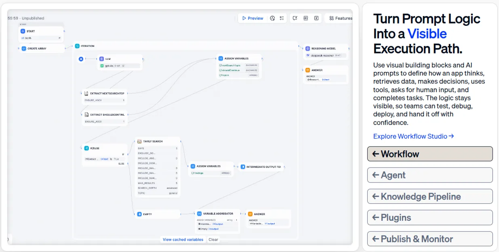Click the VARIABLE AGGREGATOR node icon
The width and height of the screenshot is (499, 252).
pos(199,214)
